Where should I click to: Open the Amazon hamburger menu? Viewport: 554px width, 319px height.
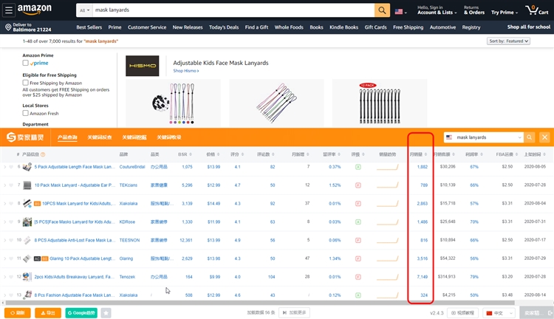[x=7, y=10]
